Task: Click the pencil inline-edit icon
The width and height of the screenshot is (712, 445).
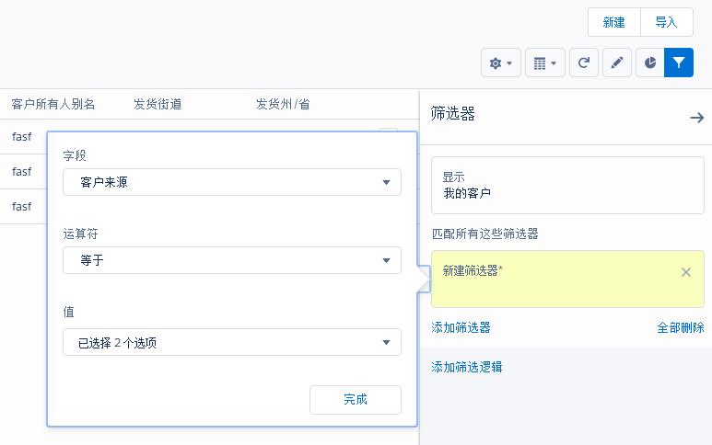Action: click(617, 63)
